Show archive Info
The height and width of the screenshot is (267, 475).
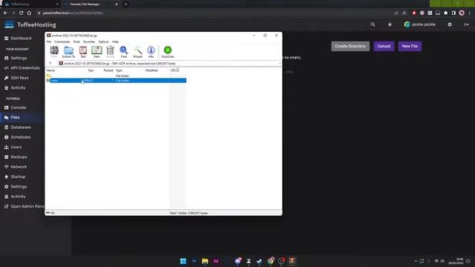pos(151,52)
